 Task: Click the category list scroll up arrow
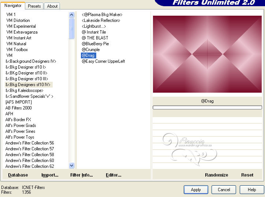(x=72, y=15)
